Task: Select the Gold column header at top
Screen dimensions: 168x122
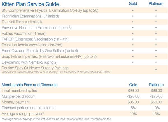Action: 133,4
